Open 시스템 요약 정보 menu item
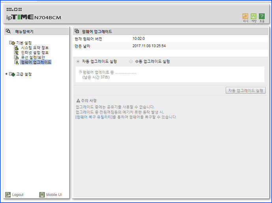This screenshot has height=203, width=272. coord(35,48)
